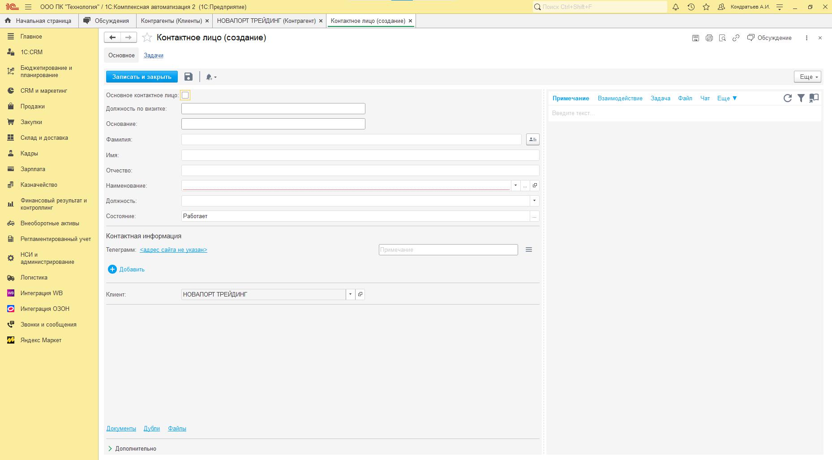Click the contact card icon beside Фамилия
Viewport: 832px width, 460px height.
click(x=532, y=140)
